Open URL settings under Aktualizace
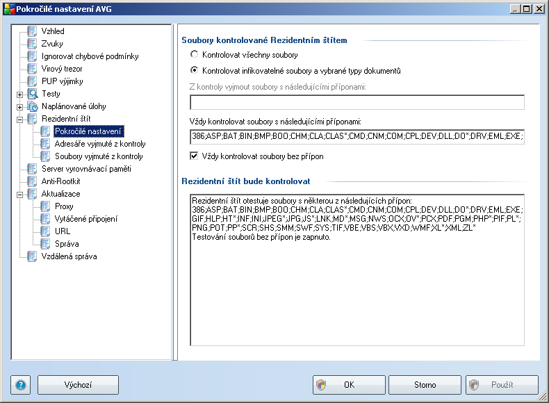The image size is (549, 403). pyautogui.click(x=63, y=231)
